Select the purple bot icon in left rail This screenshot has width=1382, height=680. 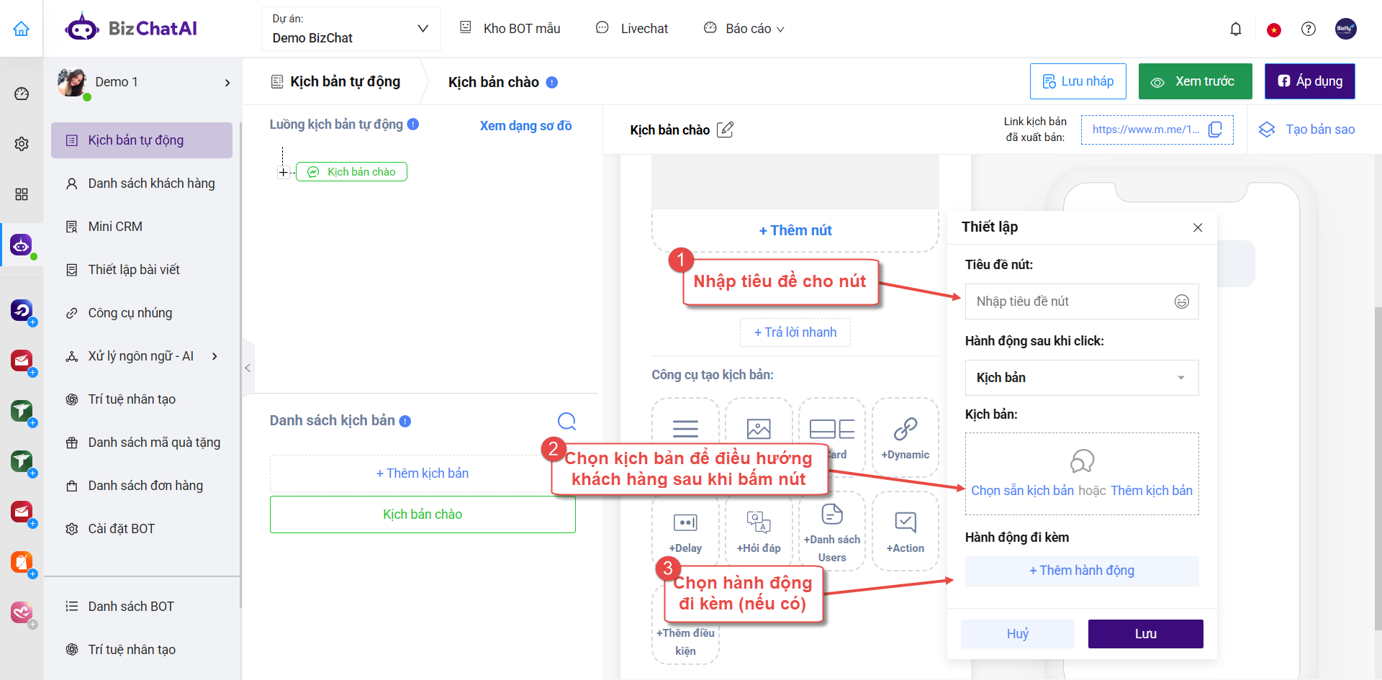pos(22,245)
